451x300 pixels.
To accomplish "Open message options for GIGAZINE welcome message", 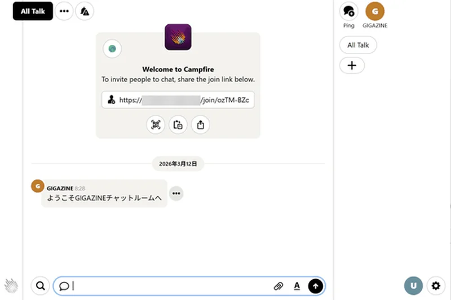I will tap(176, 194).
